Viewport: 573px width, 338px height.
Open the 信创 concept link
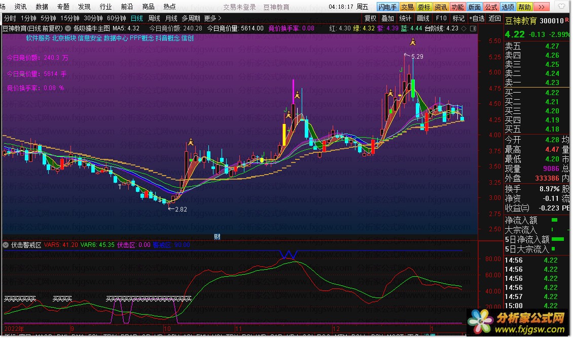[x=188, y=38]
